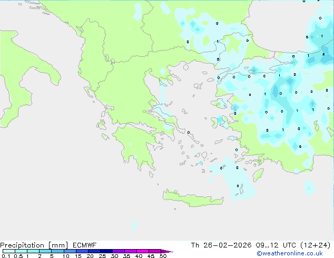The image size is (334, 258).
Task: Select the 25–30 mm dark navy legend swatch
Action: pos(106,251)
